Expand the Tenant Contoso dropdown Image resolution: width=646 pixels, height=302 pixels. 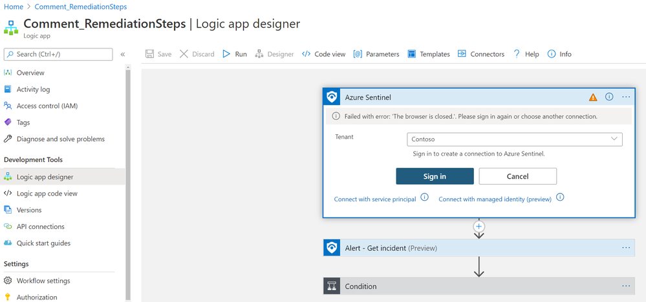click(x=515, y=139)
